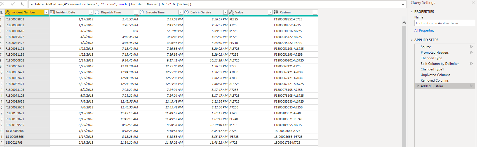Select cell F1800045422-PE710 in Custom column
The height and width of the screenshot is (147, 477).
coord(295,43)
